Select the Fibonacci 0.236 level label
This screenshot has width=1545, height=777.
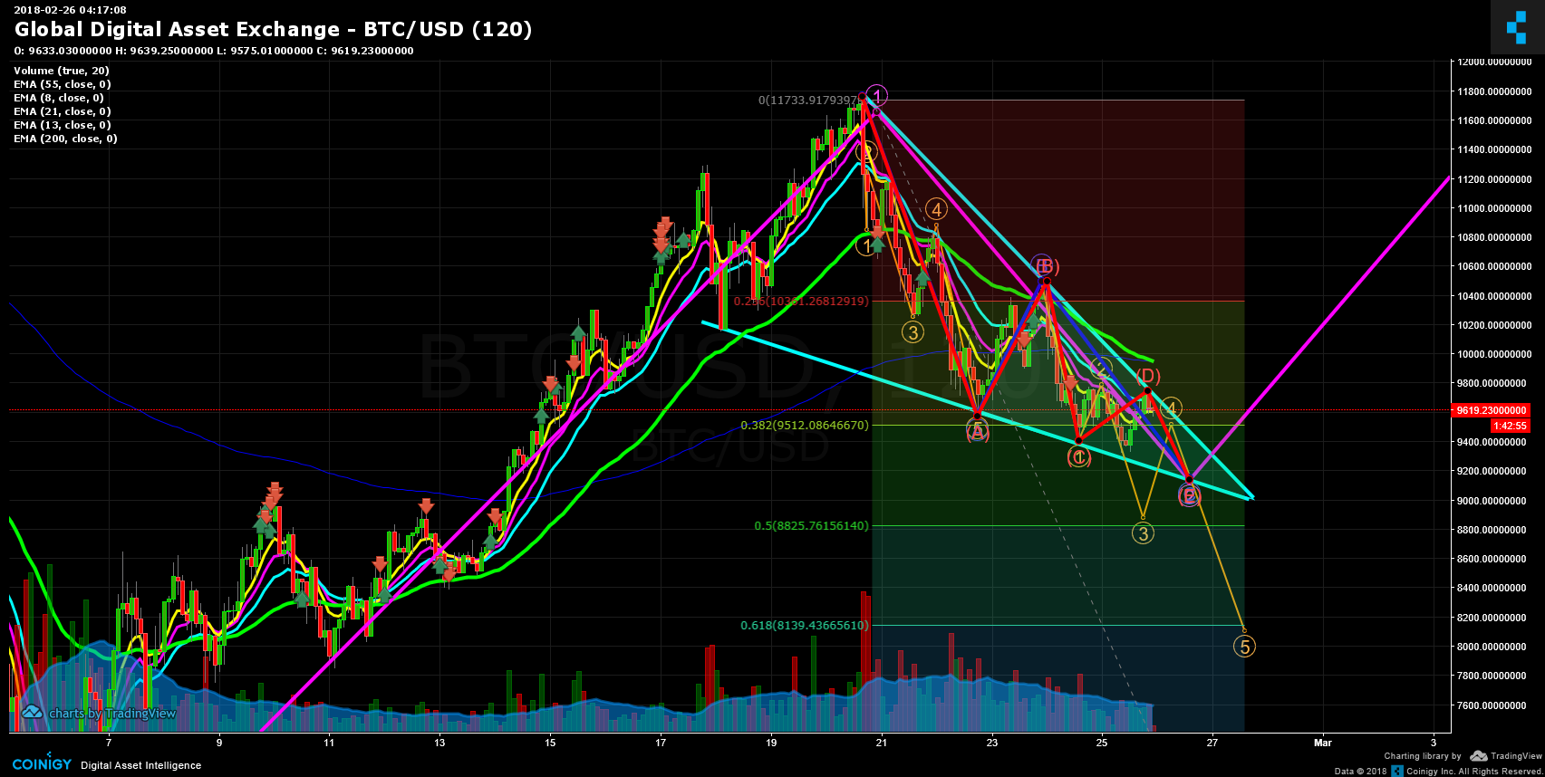point(801,301)
